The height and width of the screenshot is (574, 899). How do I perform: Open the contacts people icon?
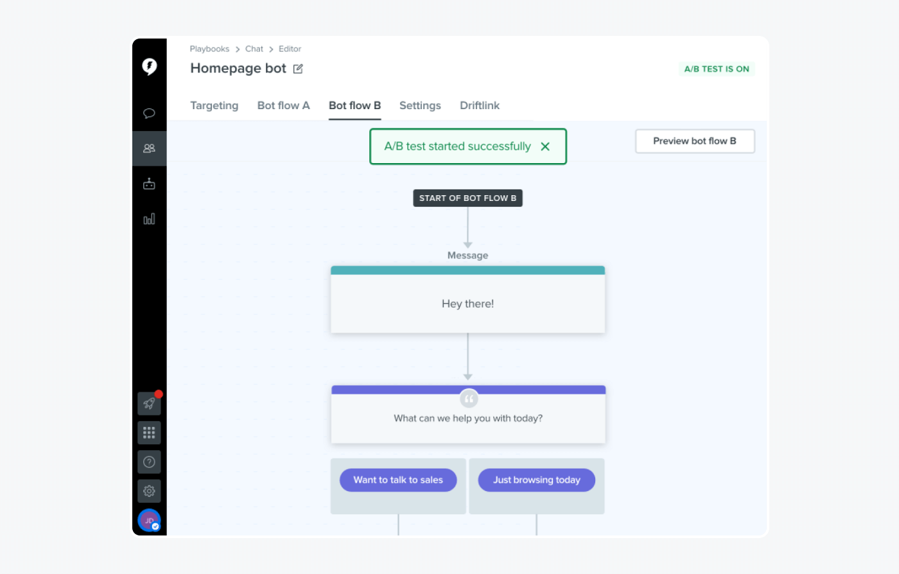pyautogui.click(x=149, y=148)
